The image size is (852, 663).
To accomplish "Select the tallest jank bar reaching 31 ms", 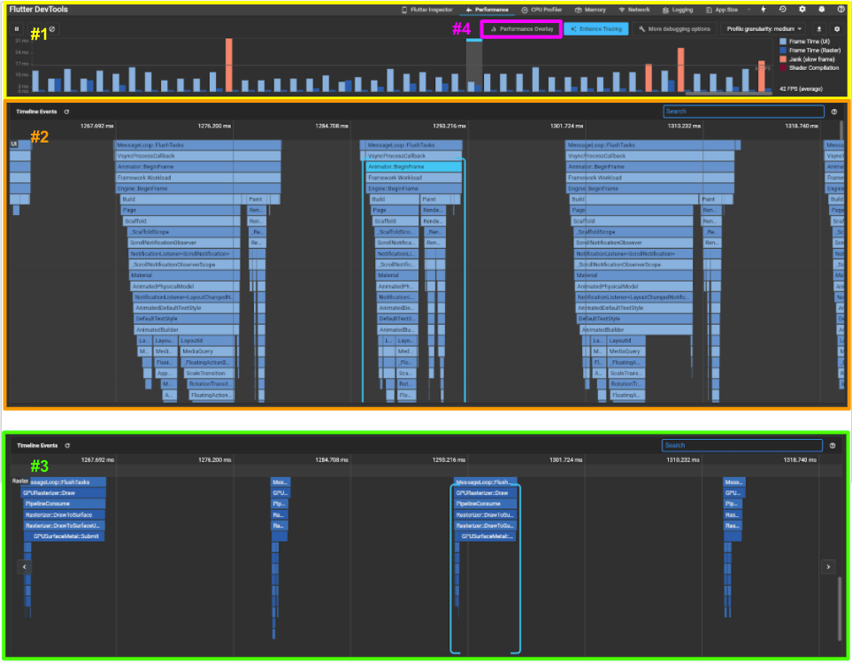I will coord(229,65).
